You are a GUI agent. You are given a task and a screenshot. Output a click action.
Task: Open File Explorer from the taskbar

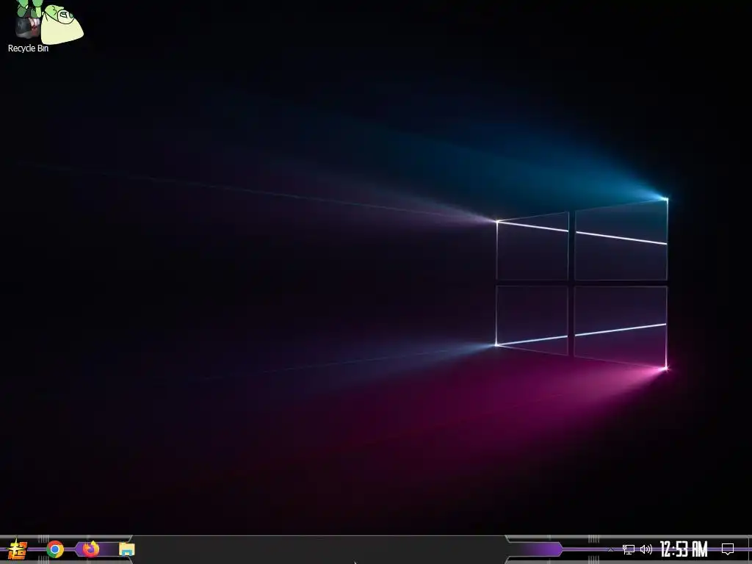coord(126,549)
